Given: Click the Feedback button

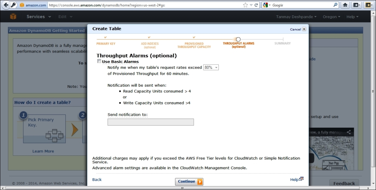Looking at the screenshot, I should [x=344, y=184].
